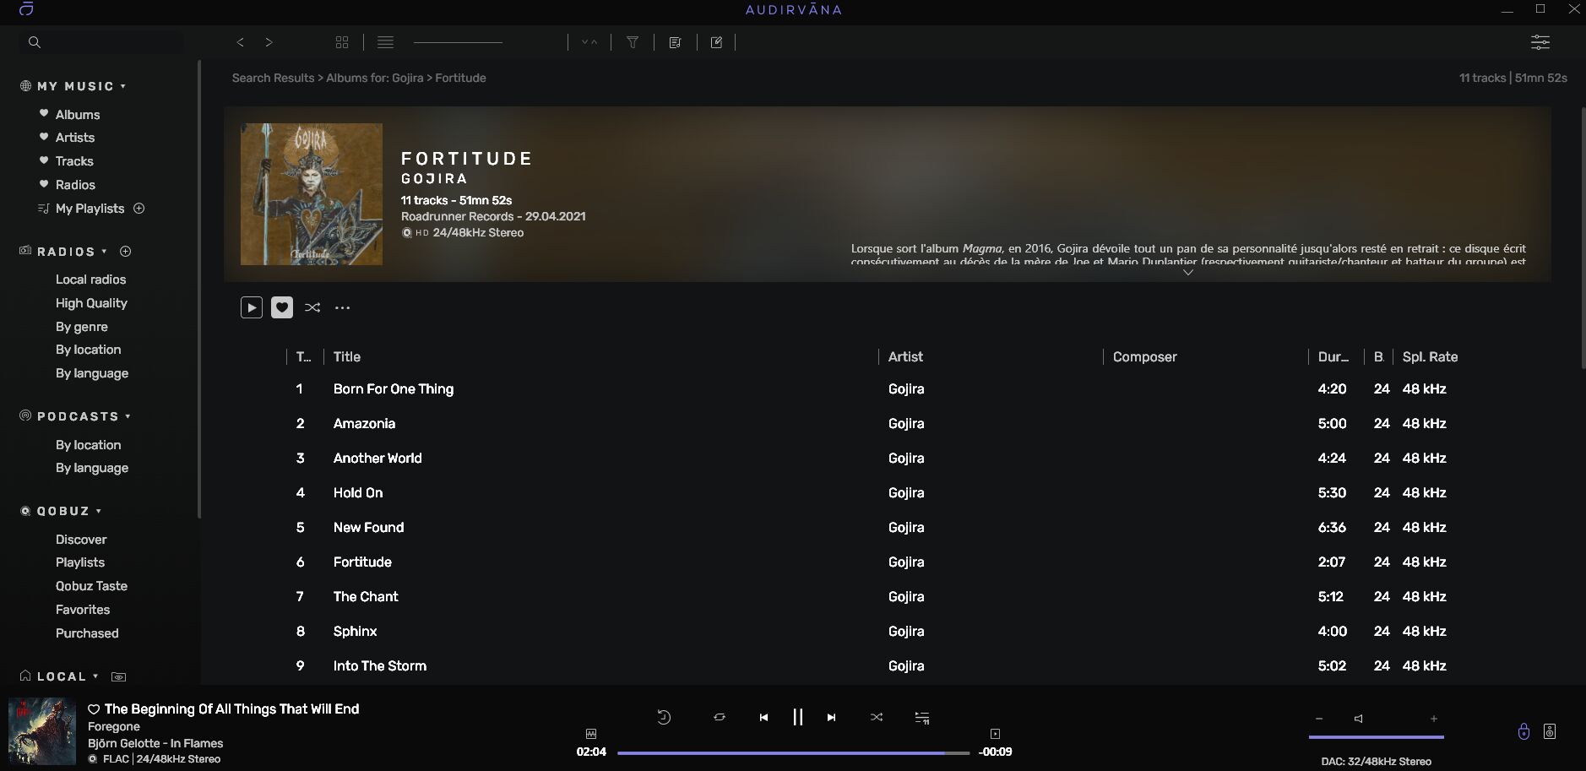Open Qobuz Discover page

pos(81,539)
